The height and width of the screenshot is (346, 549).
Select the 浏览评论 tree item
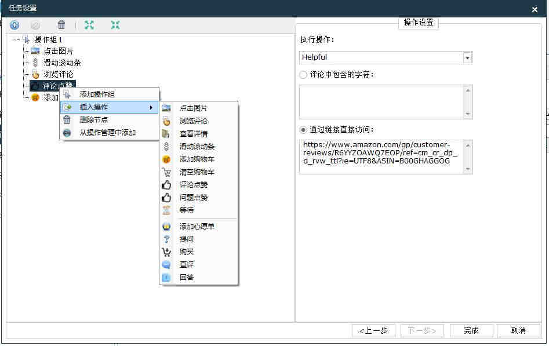(x=59, y=74)
